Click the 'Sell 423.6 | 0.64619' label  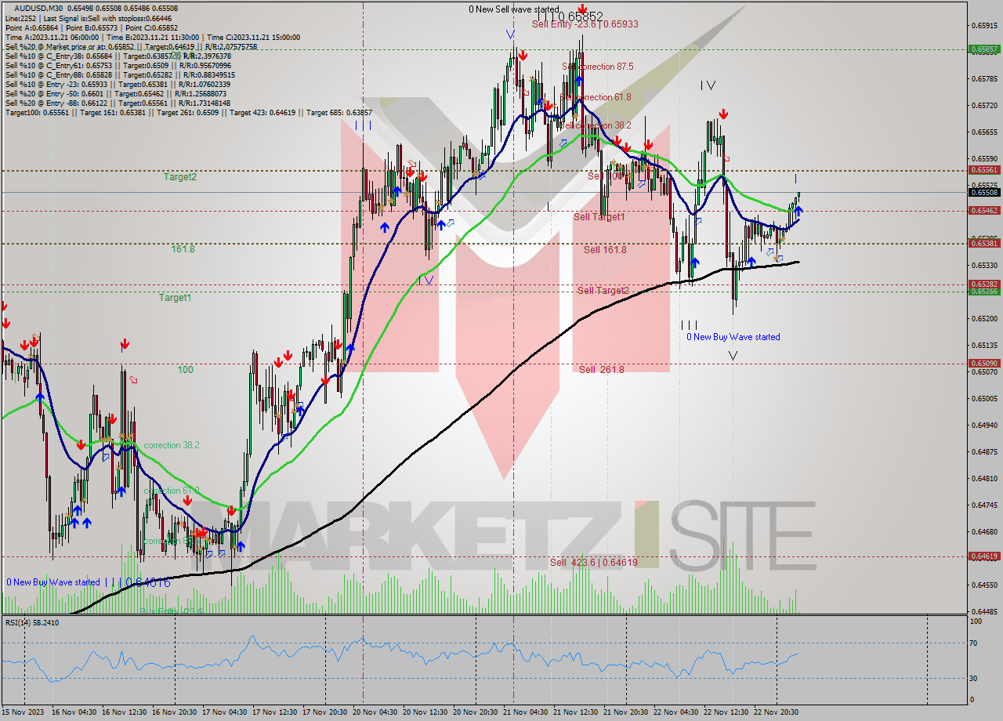click(x=593, y=563)
